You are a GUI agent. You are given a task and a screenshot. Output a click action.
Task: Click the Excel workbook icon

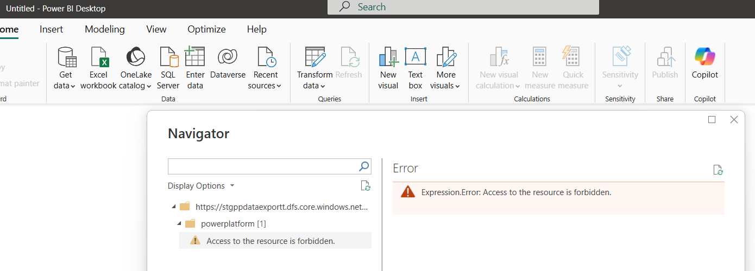pos(98,57)
